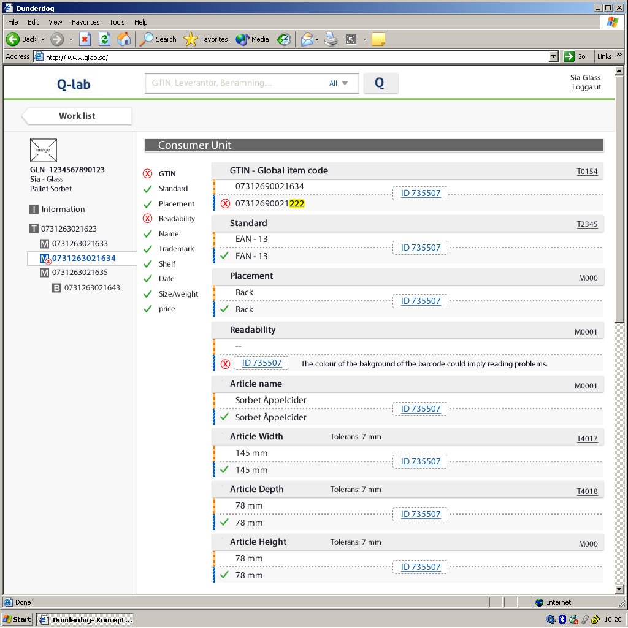628x628 pixels.
Task: Open the History toolbar icon
Action: 283,39
